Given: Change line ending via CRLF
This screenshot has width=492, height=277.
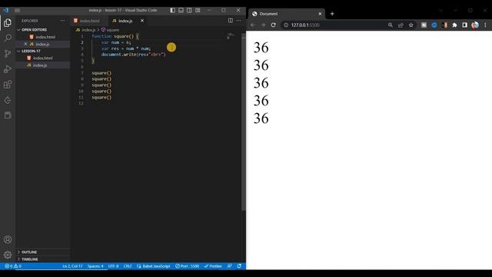Looking at the screenshot, I should point(128,266).
